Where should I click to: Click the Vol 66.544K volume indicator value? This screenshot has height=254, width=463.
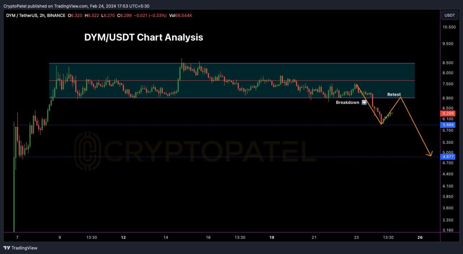click(180, 16)
